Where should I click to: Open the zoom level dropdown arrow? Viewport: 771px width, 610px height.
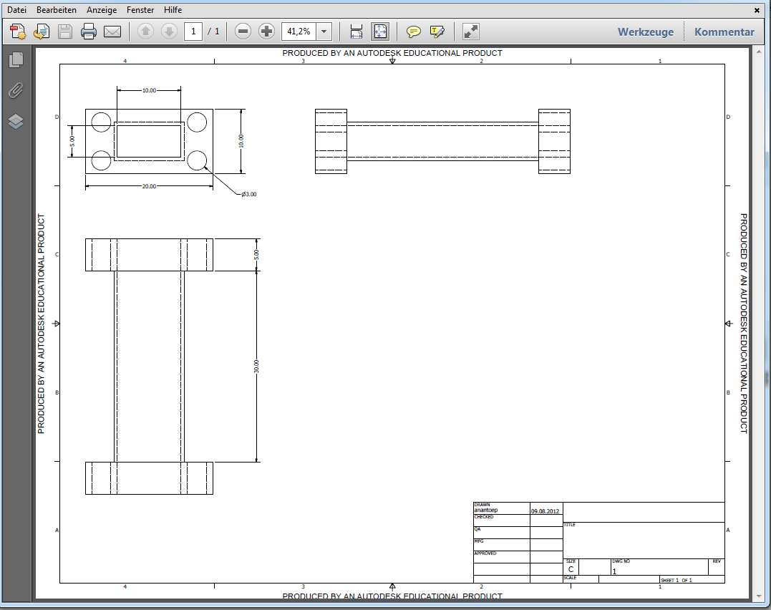coord(324,32)
